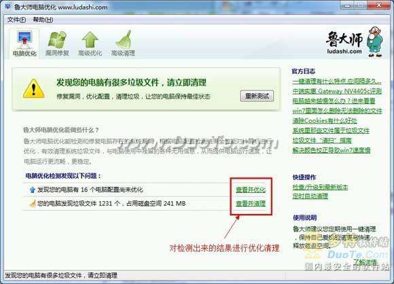Click the broom icon beside 垃圾文件 1231 个

pyautogui.click(x=33, y=204)
